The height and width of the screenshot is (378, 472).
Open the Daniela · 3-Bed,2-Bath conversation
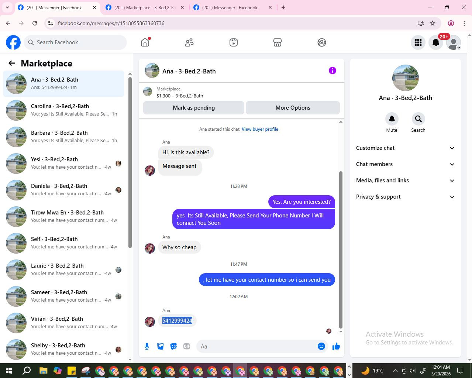pos(63,190)
